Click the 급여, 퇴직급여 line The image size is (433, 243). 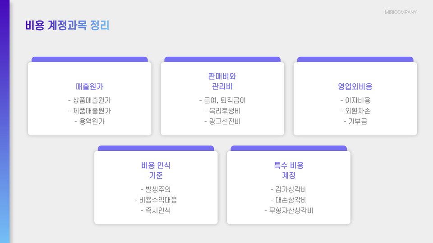[222, 100]
